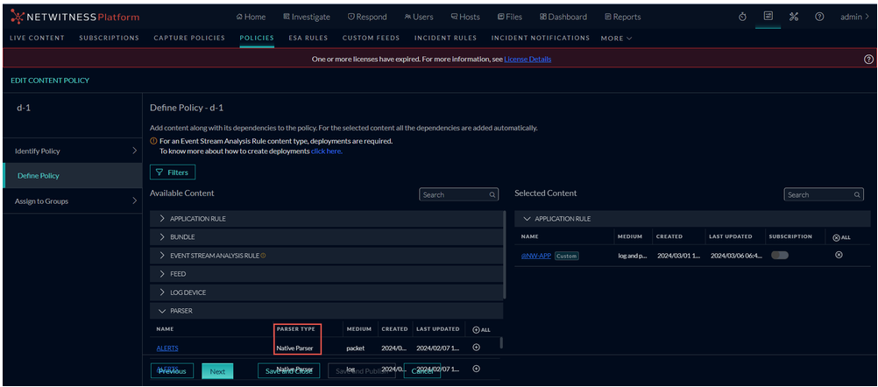Viewport: 878px width, 387px height.
Task: Open the Investigate section
Action: click(x=307, y=17)
